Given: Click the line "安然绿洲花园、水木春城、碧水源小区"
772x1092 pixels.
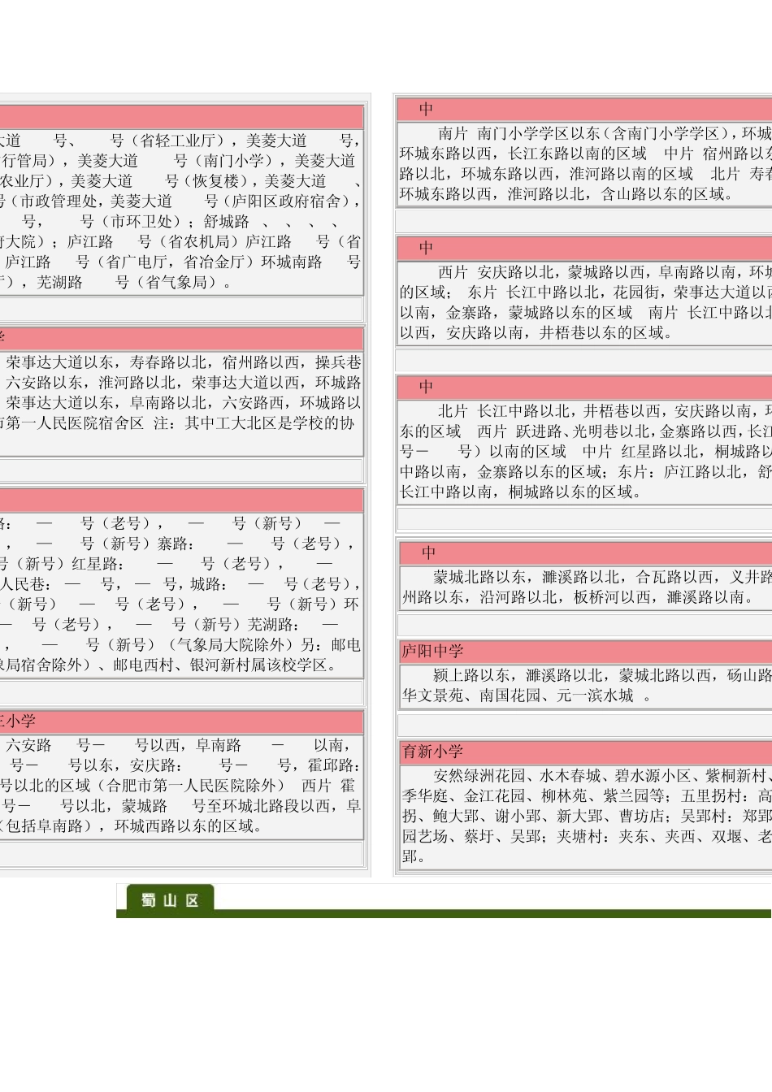Looking at the screenshot, I should (x=602, y=776).
